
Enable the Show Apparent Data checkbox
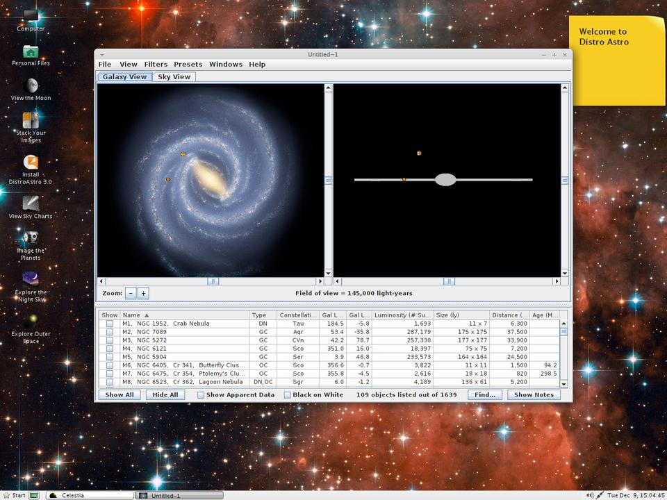click(x=201, y=395)
